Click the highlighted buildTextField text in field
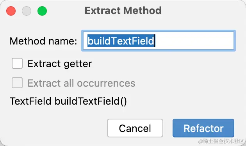246x146 pixels. click(x=121, y=41)
